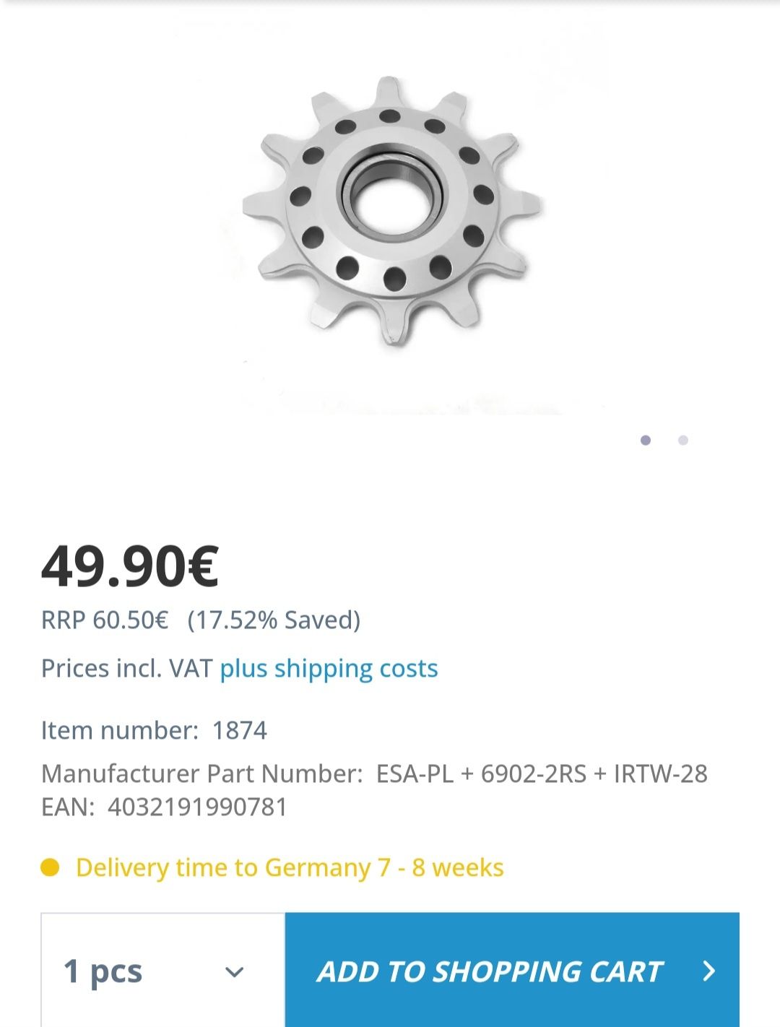
Task: Click the delivery time to Germany text
Action: pyautogui.click(x=290, y=867)
